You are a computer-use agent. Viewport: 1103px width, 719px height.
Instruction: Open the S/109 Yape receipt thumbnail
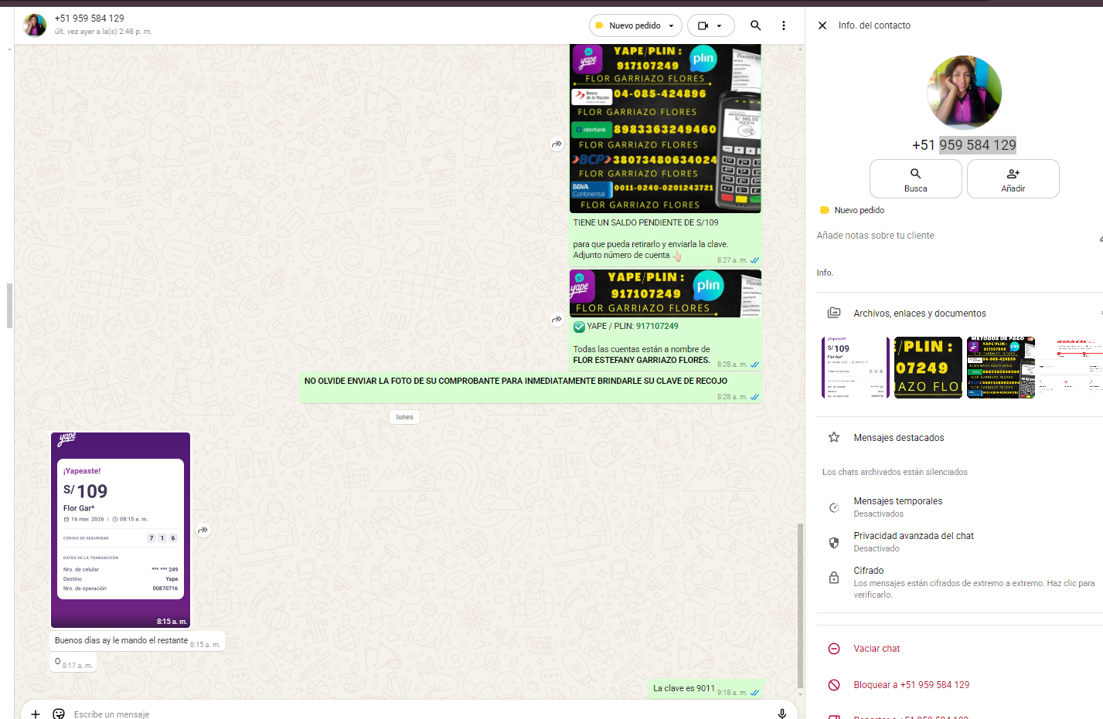click(x=854, y=368)
